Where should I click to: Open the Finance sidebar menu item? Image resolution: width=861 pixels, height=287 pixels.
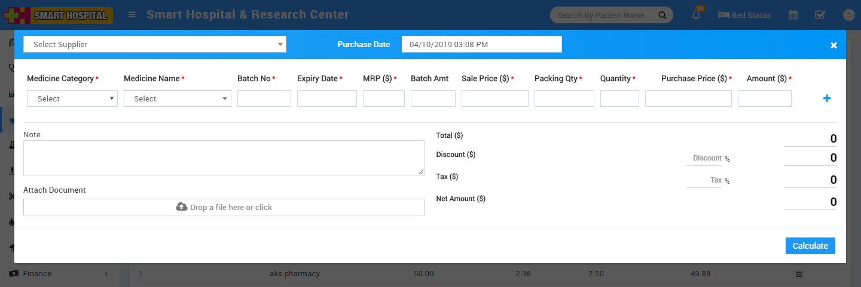[37, 273]
